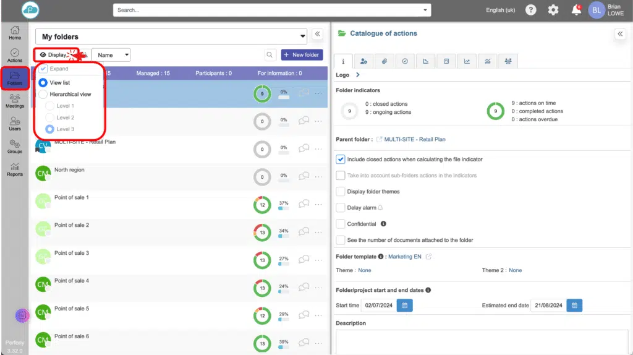
Task: Click the folder list search magnifier icon
Action: click(x=270, y=55)
